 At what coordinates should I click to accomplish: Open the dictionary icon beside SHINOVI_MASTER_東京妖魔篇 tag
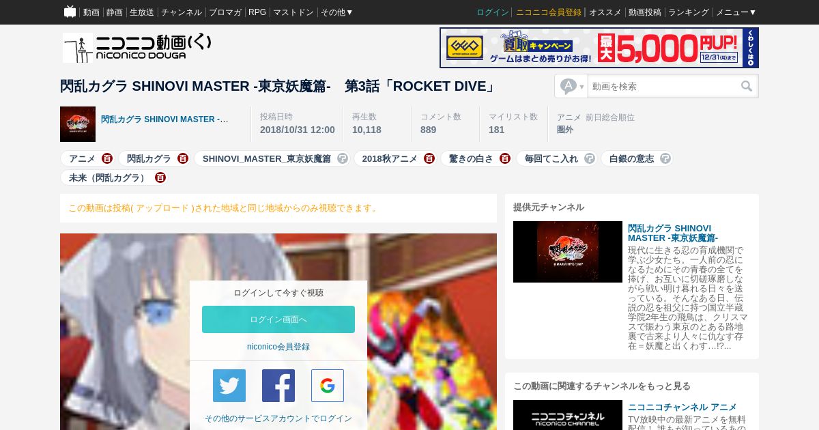(343, 158)
